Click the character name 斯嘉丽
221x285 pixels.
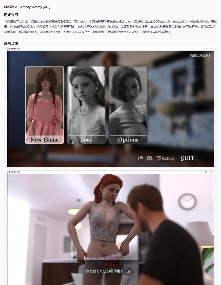coord(110,265)
